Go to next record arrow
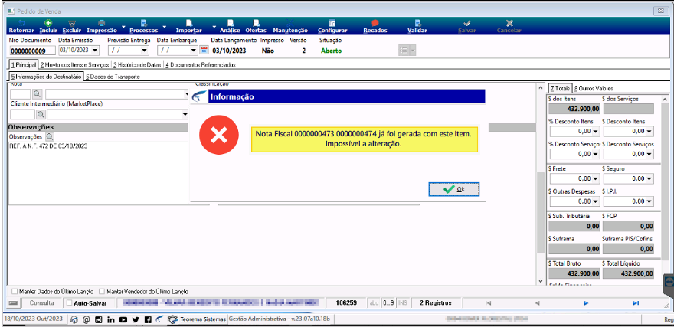This screenshot has width=674, height=327. [587, 303]
